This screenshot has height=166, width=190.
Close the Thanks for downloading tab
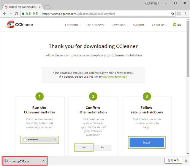point(39,7)
